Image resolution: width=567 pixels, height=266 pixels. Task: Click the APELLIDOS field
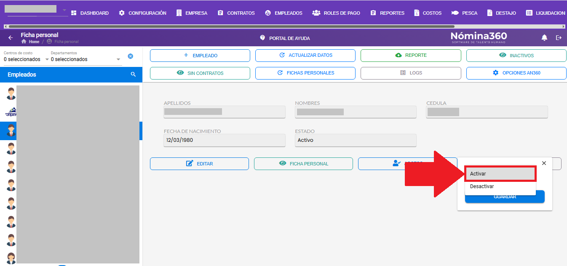(x=225, y=112)
